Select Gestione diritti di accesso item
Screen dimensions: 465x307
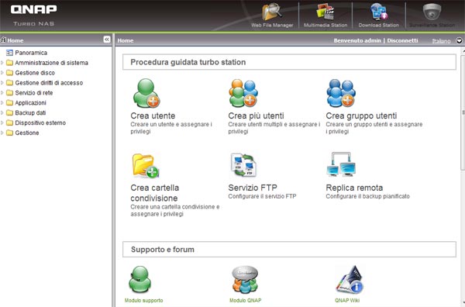[x=49, y=83]
